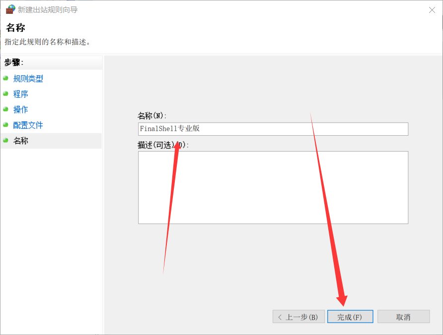Click the 步骤 heading in sidebar

coord(14,63)
